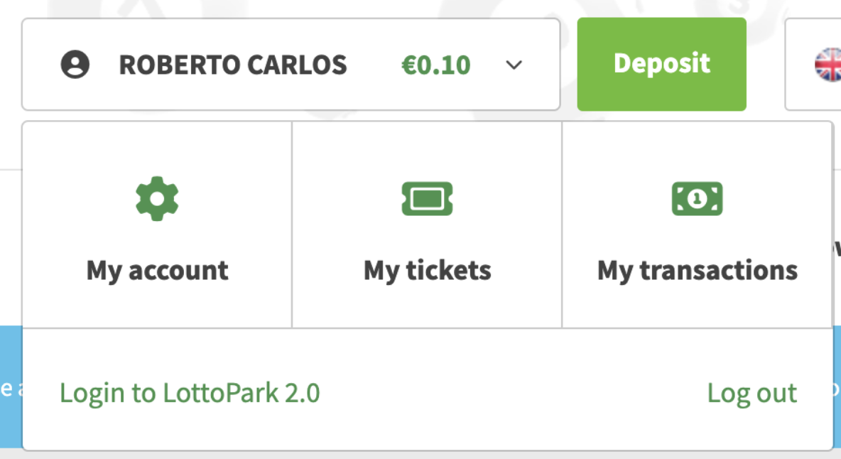841x459 pixels.
Task: Open the language selector box
Action: pos(813,65)
